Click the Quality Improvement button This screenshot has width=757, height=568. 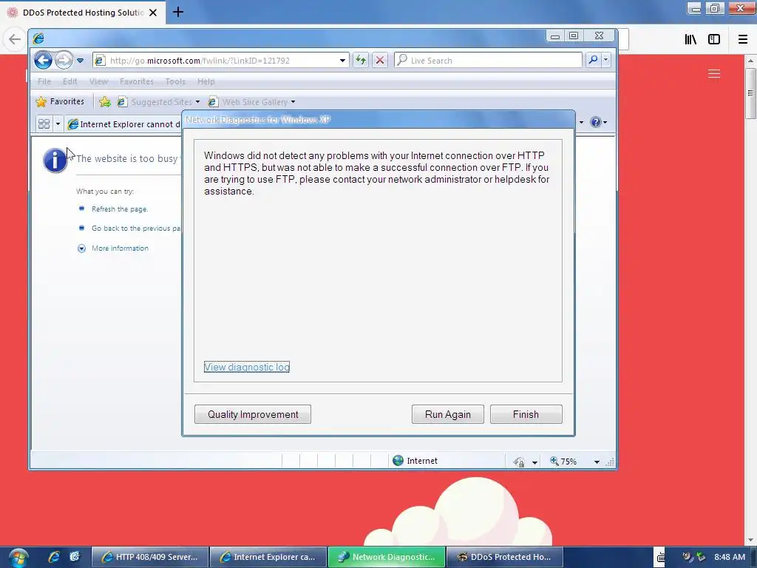click(253, 414)
